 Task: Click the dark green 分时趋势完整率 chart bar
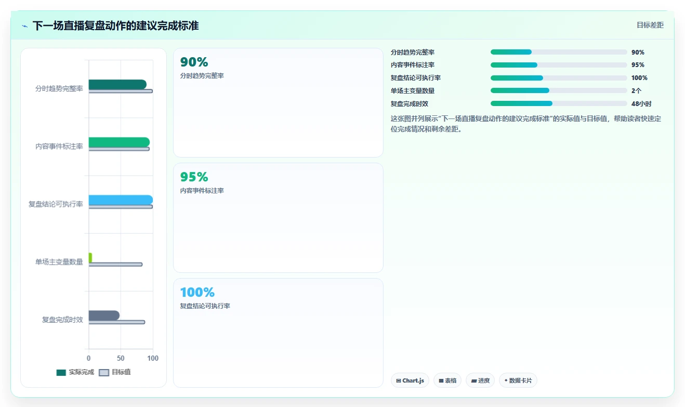(x=117, y=84)
